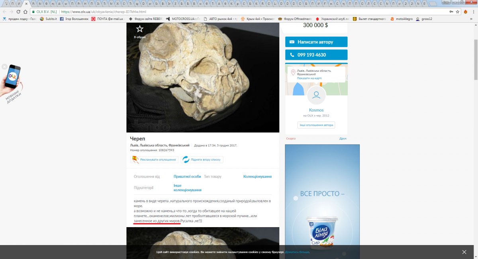The image size is (478, 259).
Task: Open 'Інше колекціонування' subcategory link
Action: [187, 188]
